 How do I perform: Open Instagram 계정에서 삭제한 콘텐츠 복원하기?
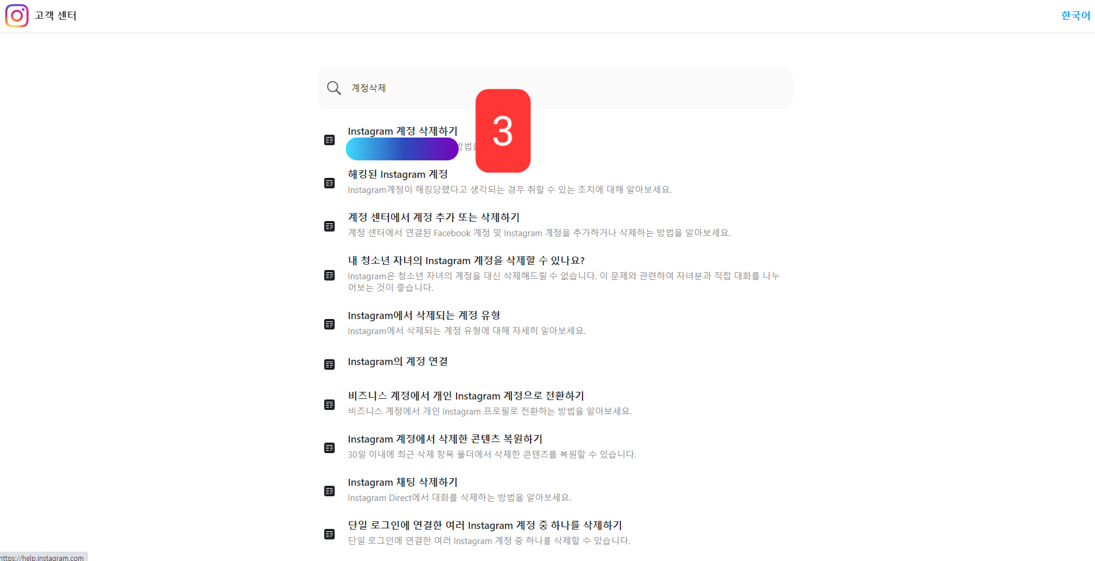tap(445, 439)
